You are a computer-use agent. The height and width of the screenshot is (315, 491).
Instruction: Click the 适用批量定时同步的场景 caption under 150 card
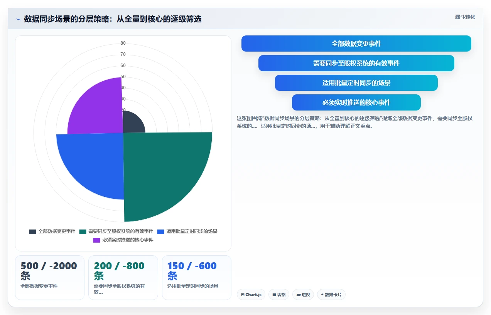coord(193,286)
